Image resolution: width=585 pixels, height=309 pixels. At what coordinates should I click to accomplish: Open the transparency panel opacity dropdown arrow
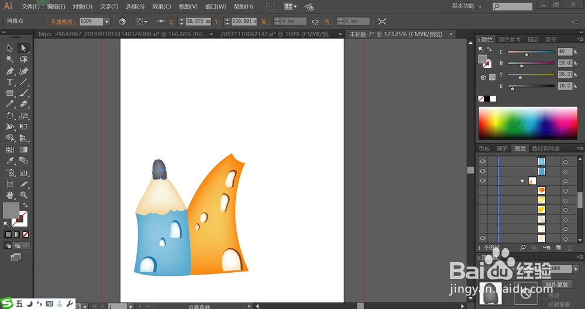(x=576, y=268)
